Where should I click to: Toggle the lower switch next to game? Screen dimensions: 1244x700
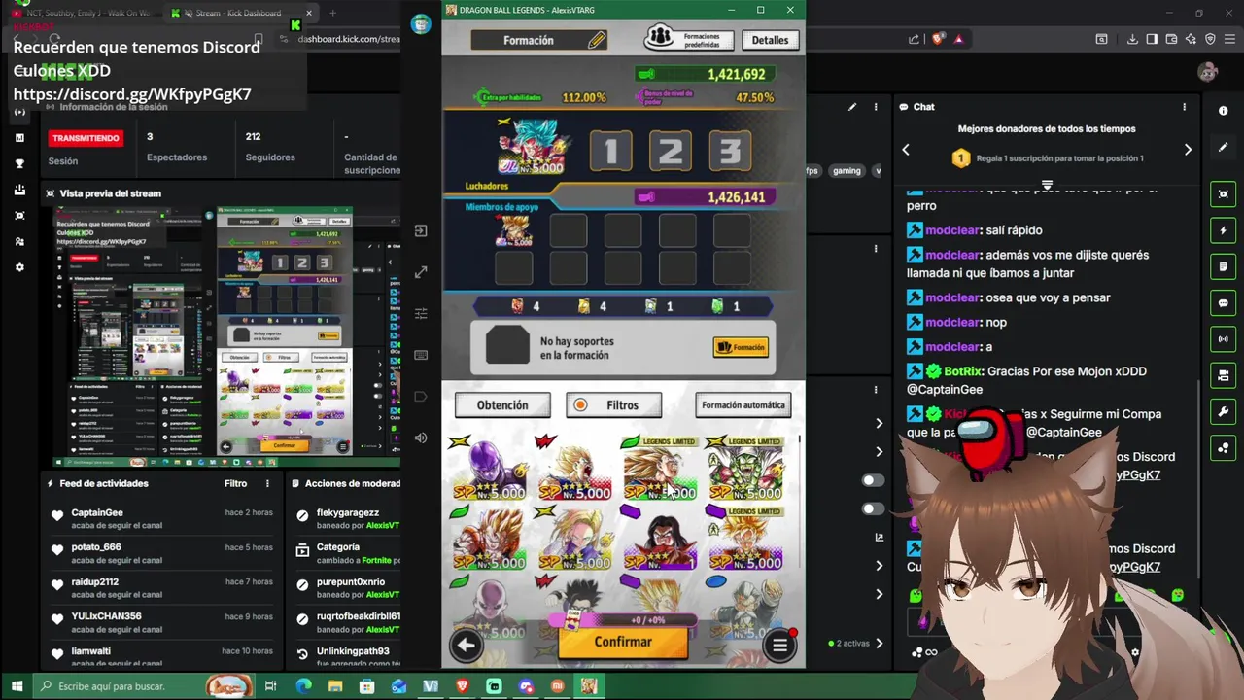click(x=874, y=508)
